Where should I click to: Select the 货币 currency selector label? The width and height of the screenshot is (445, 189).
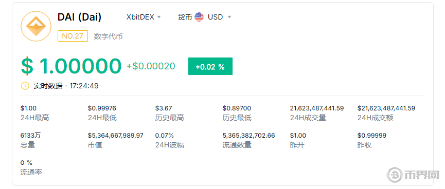click(x=185, y=17)
